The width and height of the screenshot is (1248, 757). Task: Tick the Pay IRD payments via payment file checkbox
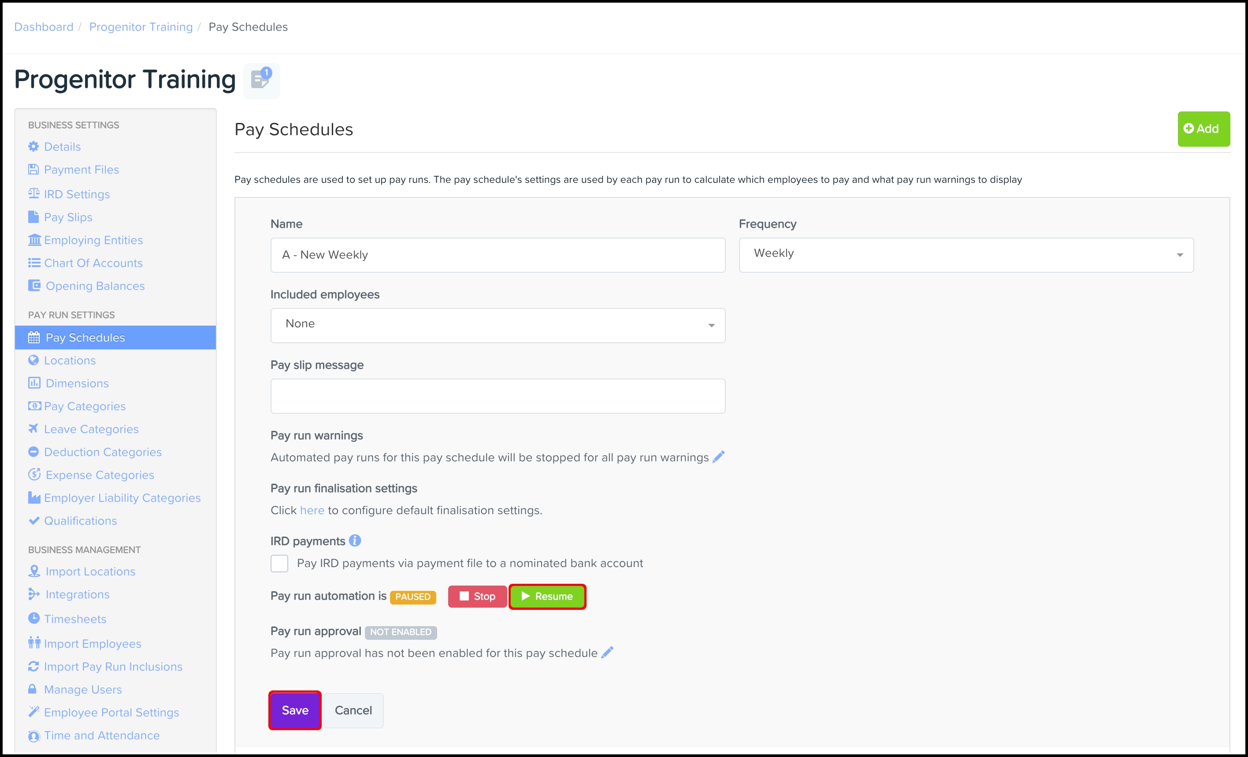pyautogui.click(x=279, y=563)
